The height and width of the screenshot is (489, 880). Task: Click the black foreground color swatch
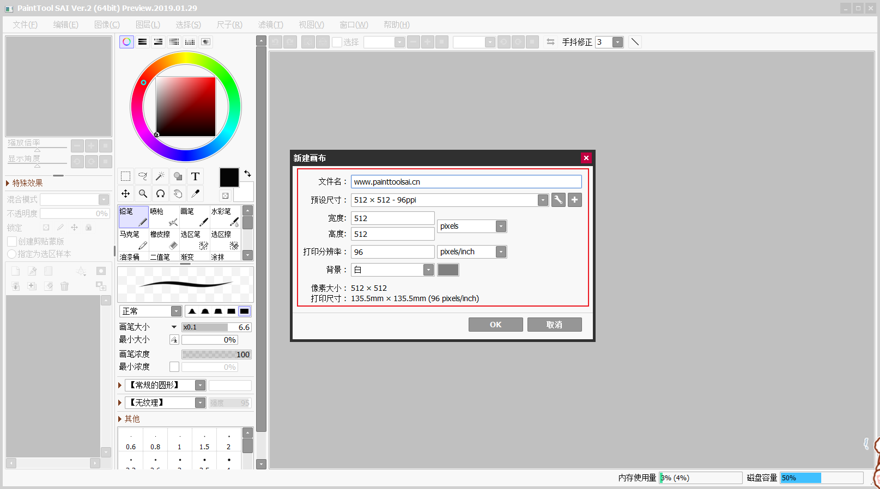coord(229,178)
